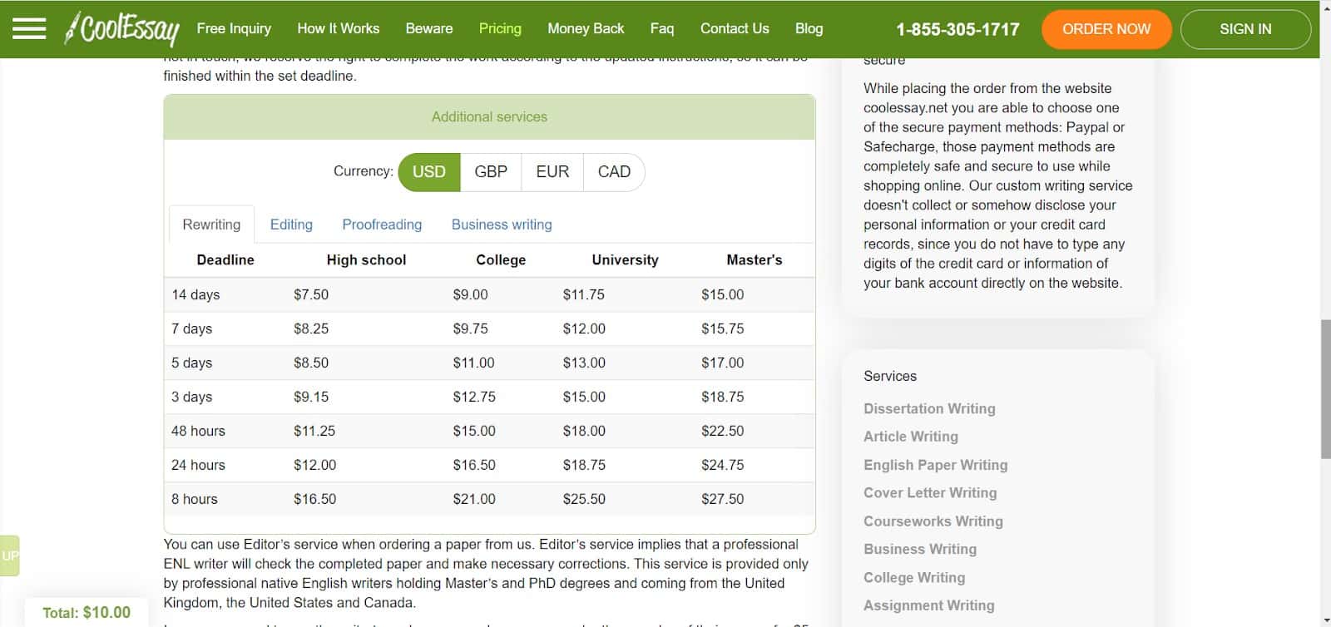Click the $25.50 University price
1331x627 pixels.
point(584,500)
